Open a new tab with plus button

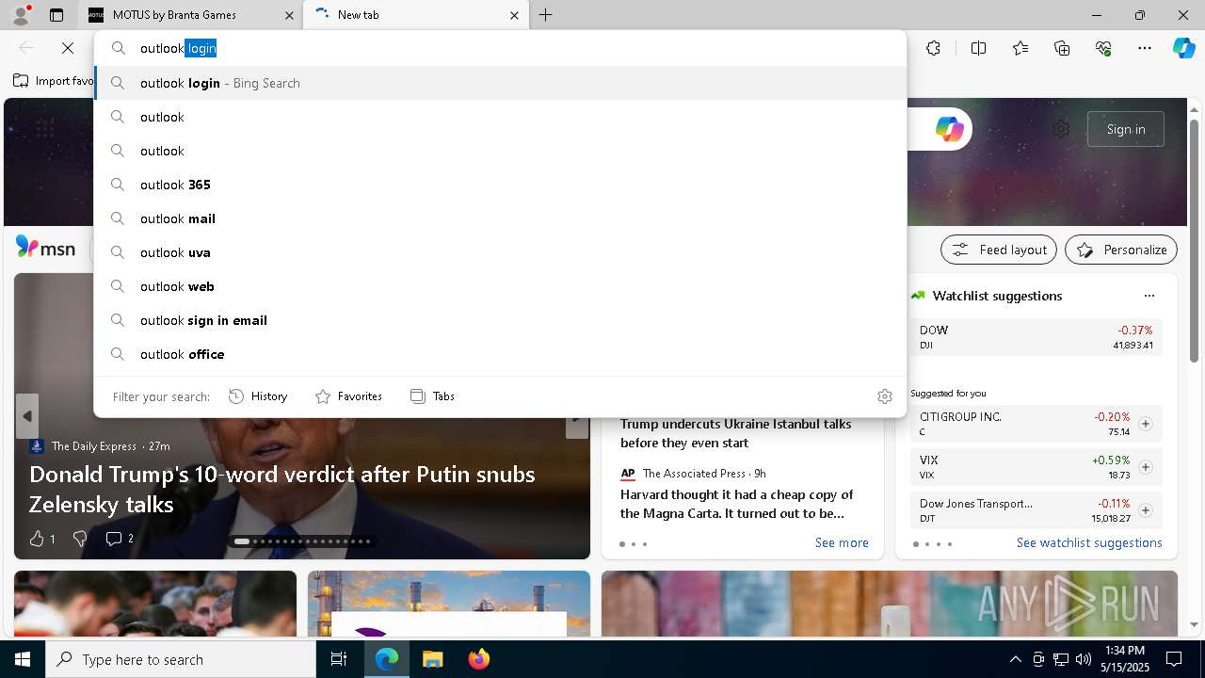[x=545, y=15]
